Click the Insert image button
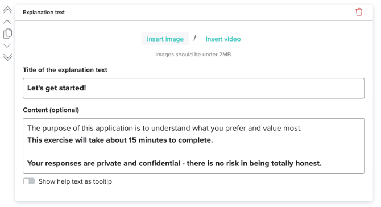 [x=165, y=39]
